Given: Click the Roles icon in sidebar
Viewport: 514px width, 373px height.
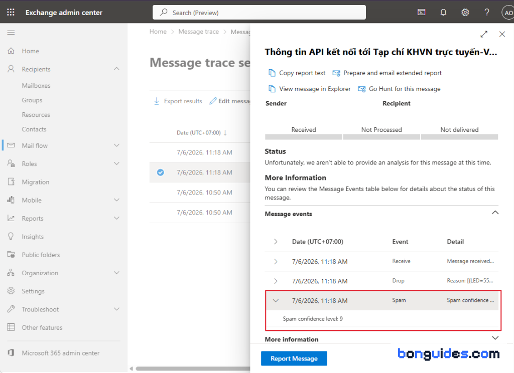Looking at the screenshot, I should coord(11,163).
